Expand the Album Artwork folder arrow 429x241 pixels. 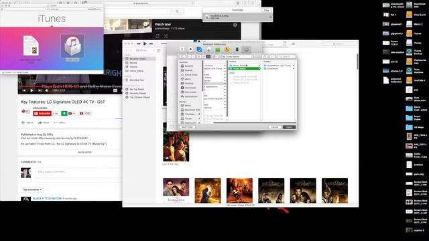[259, 66]
